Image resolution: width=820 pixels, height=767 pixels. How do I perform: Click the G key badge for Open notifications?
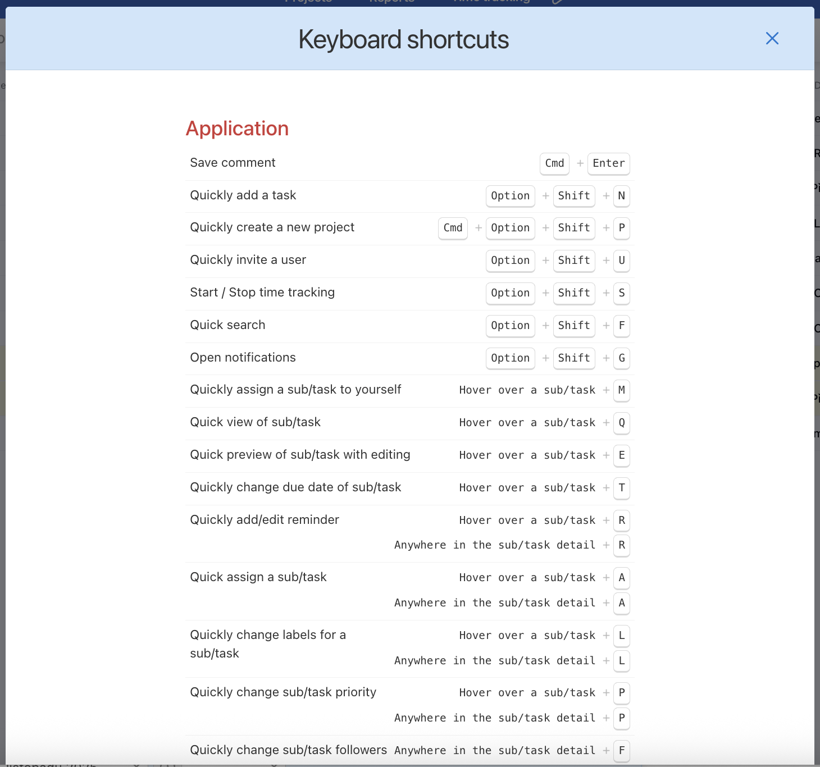pos(621,358)
